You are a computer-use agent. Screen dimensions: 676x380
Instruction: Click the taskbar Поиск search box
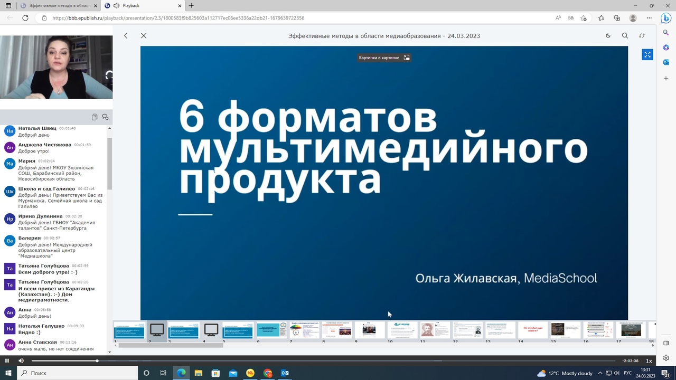(x=78, y=373)
